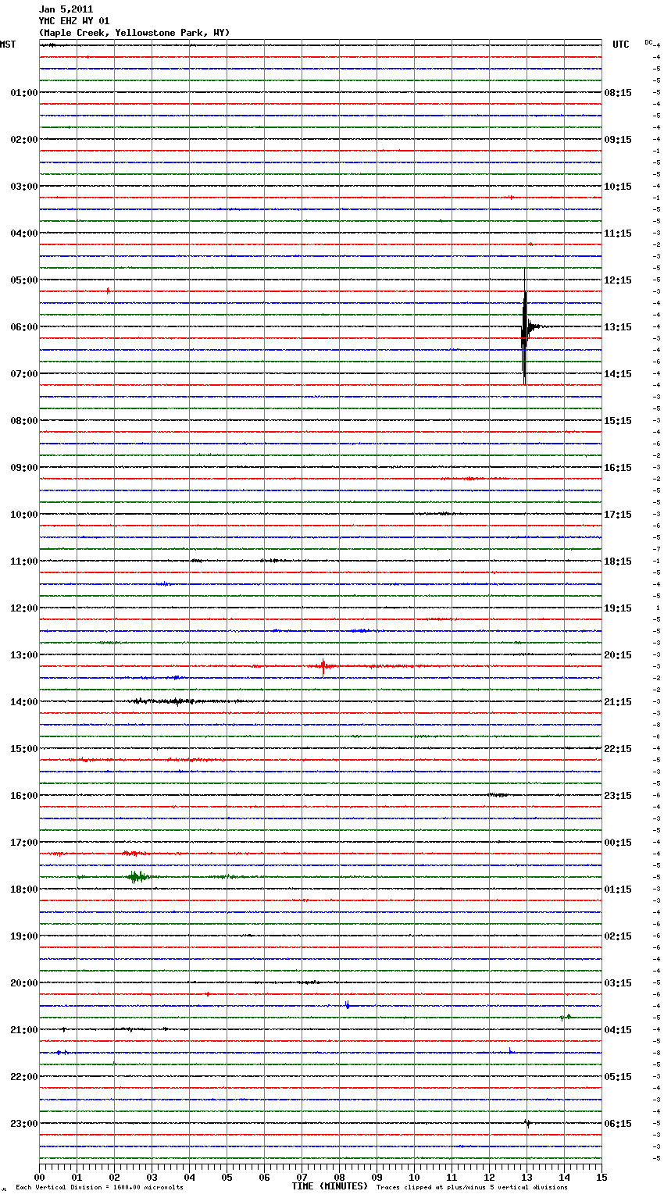
Task: Click the '03:00' MST hour label
Action: pyautogui.click(x=24, y=187)
